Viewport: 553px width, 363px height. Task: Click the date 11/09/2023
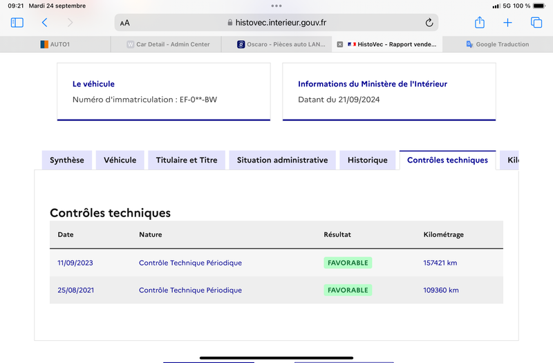pos(75,263)
